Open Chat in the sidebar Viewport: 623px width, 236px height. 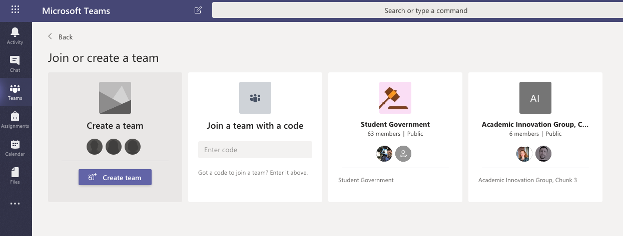15,64
